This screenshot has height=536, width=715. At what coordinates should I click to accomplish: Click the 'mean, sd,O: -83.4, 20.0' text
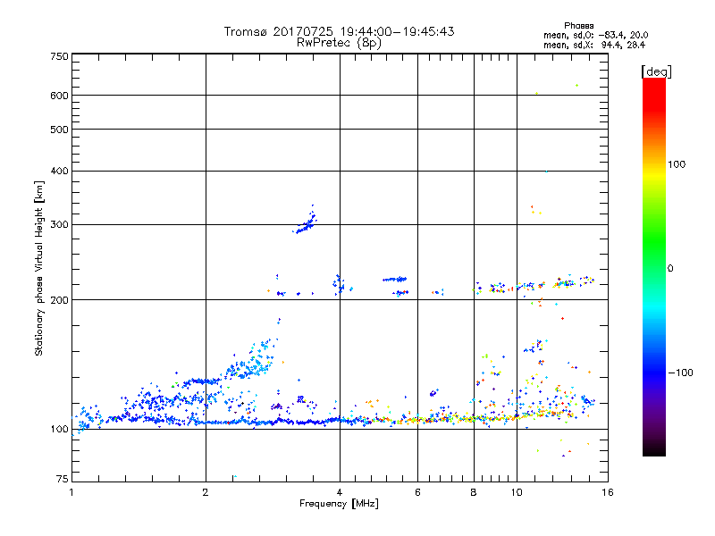click(595, 35)
